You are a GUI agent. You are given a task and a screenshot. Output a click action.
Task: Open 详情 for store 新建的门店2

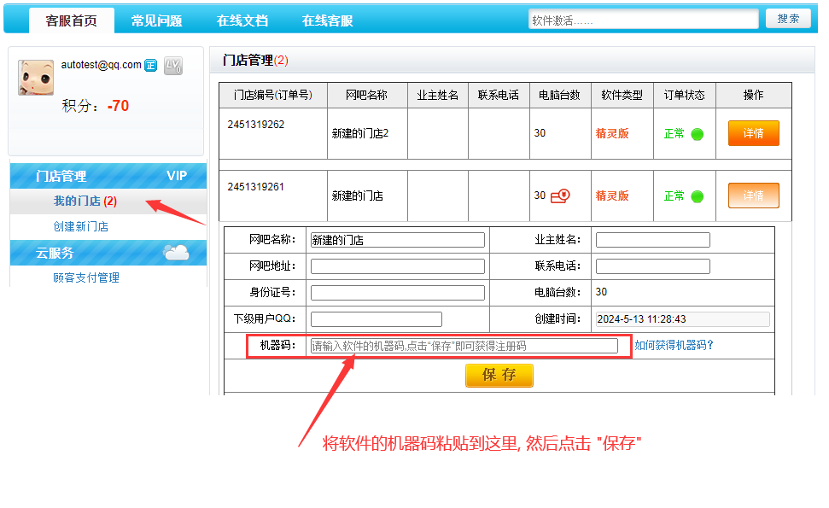click(753, 134)
